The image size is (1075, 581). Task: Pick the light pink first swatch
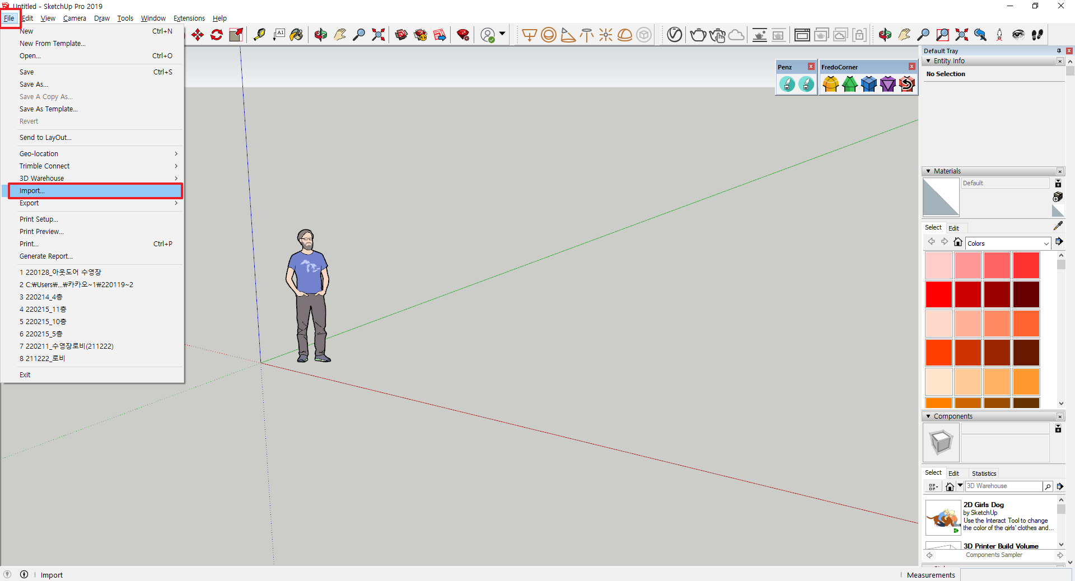click(x=939, y=265)
